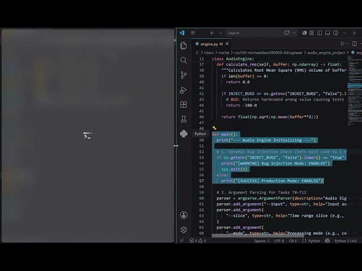Click the terminal icon in the left window
Viewport: 362px width, 271px height.
coord(88,135)
